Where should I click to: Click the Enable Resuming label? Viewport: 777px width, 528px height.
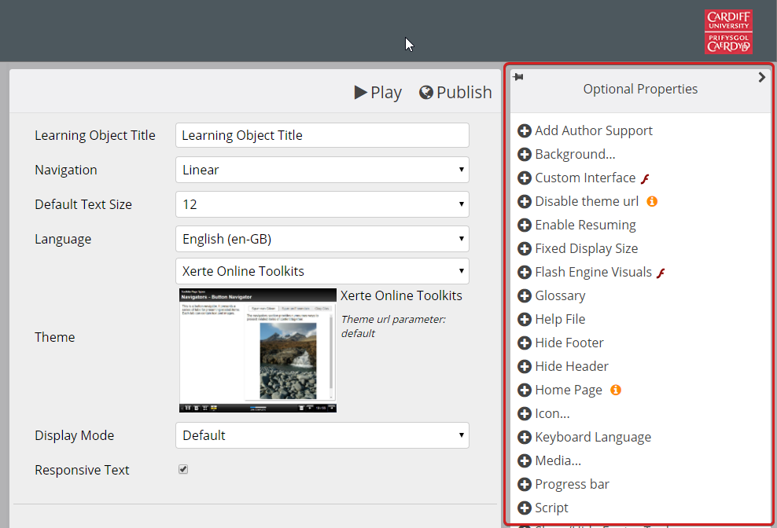point(585,225)
